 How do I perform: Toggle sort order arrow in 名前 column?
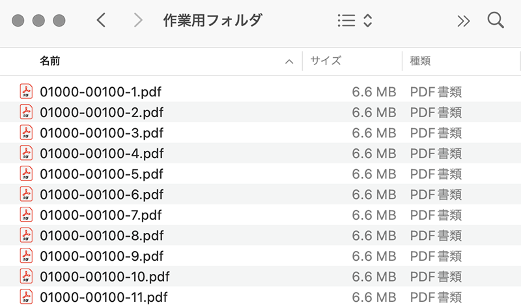289,62
